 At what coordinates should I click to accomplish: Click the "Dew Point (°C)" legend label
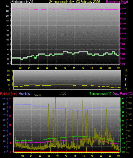click(x=123, y=94)
